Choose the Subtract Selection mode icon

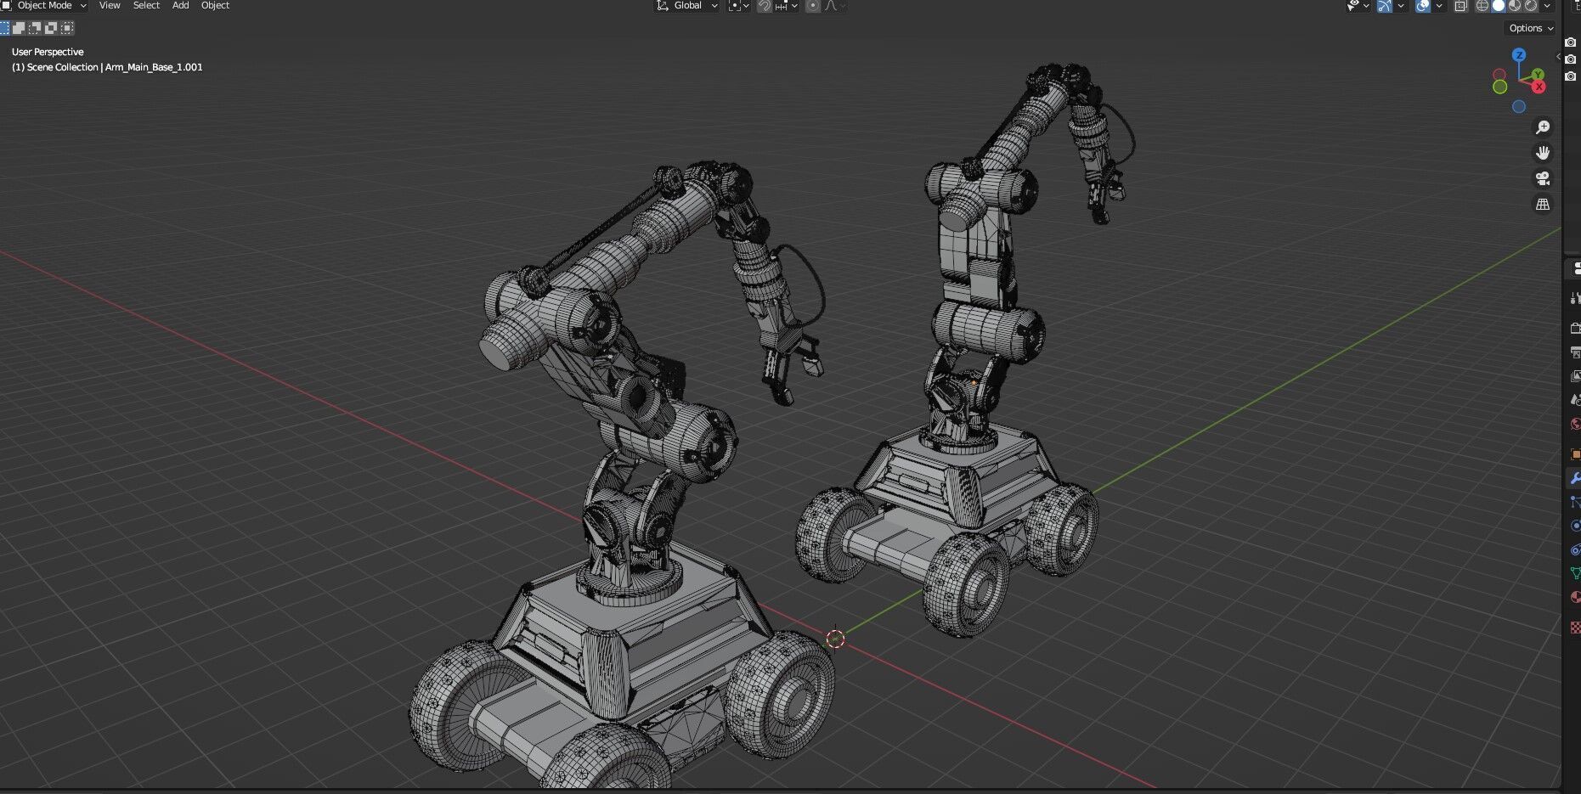(x=35, y=28)
